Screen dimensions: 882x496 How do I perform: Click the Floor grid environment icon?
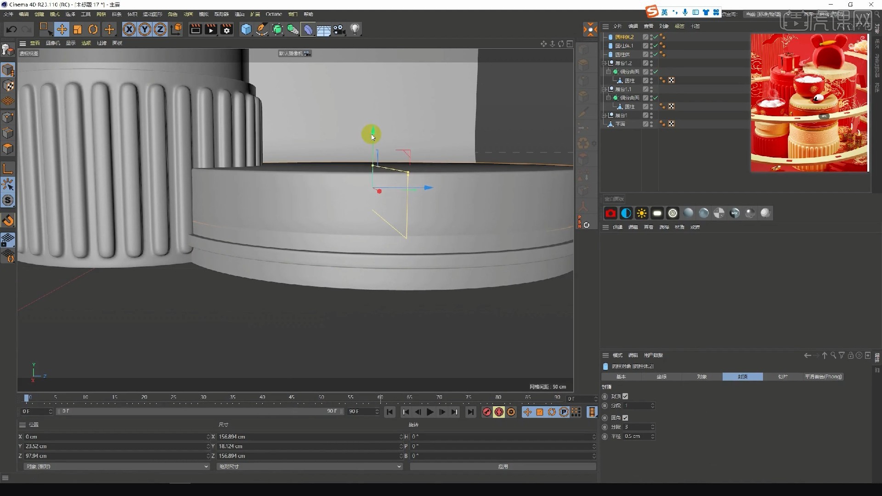pyautogui.click(x=323, y=30)
